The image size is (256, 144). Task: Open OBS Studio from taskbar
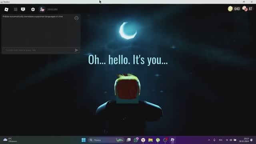(x=165, y=140)
